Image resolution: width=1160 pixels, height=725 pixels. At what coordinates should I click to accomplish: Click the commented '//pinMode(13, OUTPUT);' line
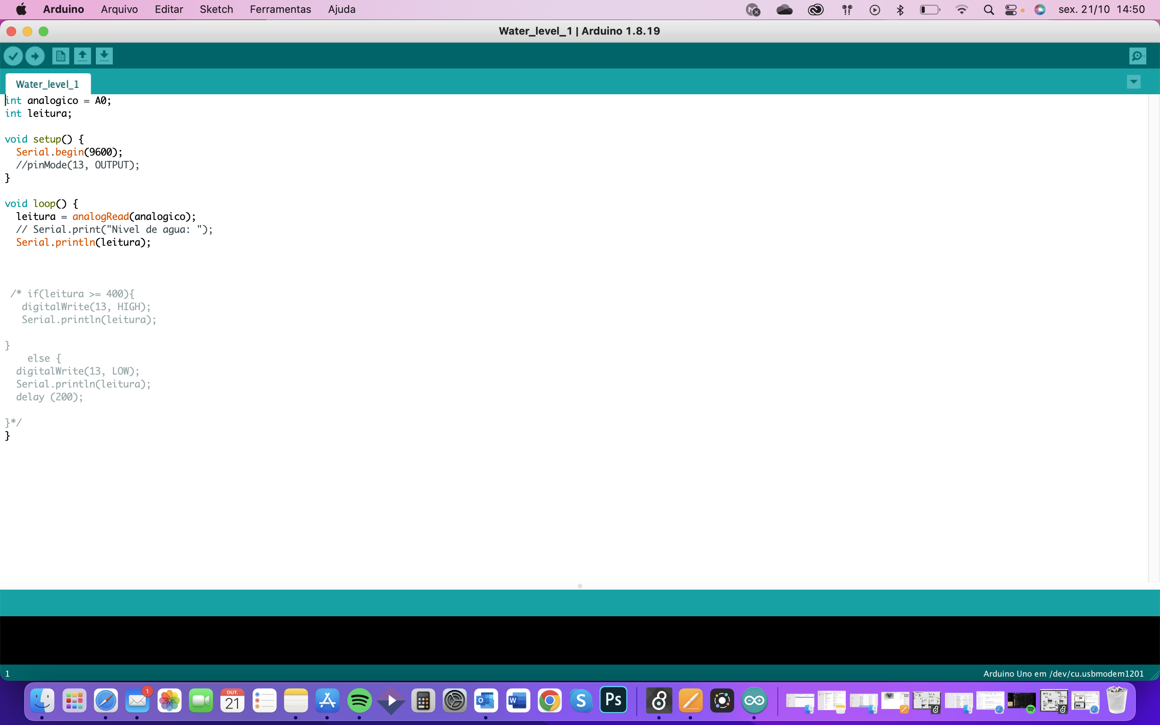pos(78,165)
